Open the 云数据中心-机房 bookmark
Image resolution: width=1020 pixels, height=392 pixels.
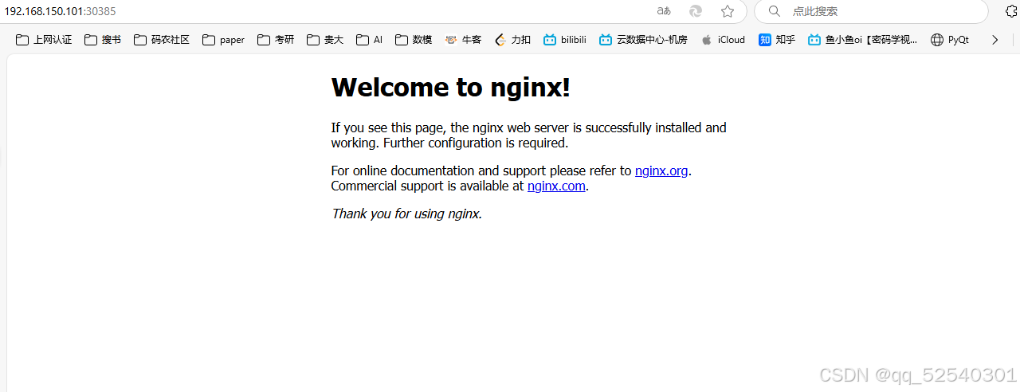pos(643,39)
